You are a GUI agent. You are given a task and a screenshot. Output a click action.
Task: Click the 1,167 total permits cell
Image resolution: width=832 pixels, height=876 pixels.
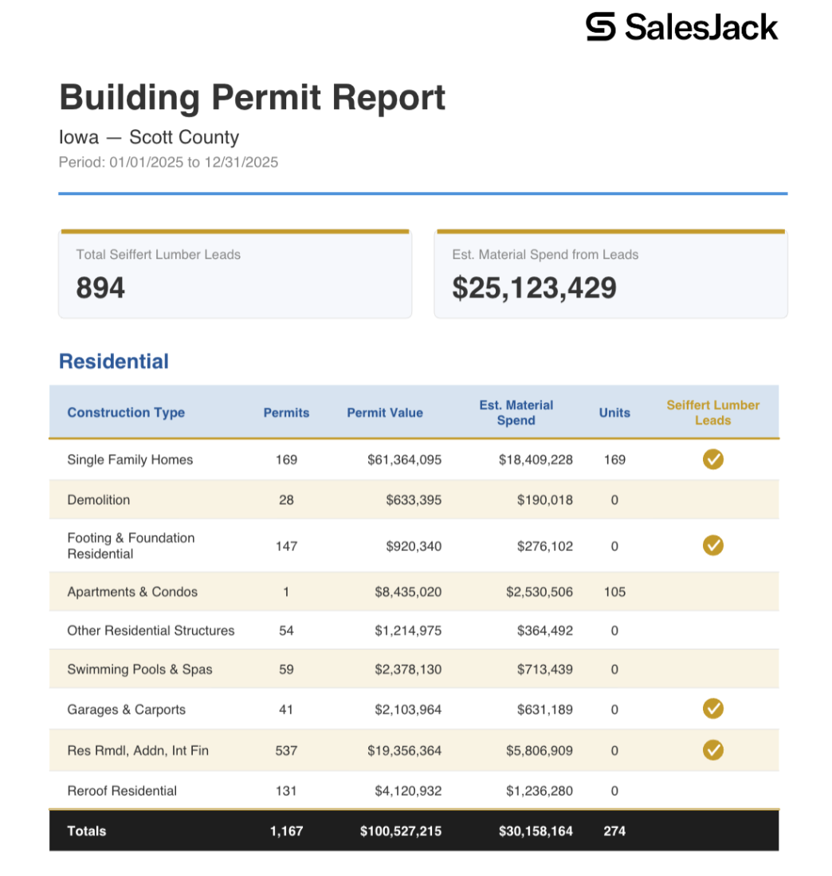[x=286, y=831]
